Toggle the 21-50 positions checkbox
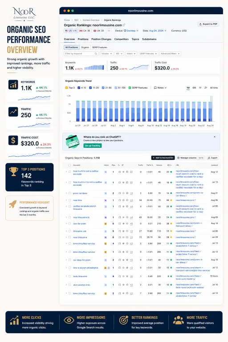The image size is (228, 342). [x=103, y=88]
